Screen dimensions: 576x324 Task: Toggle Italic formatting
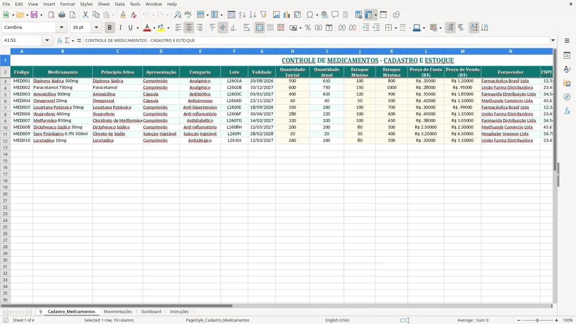click(120, 28)
